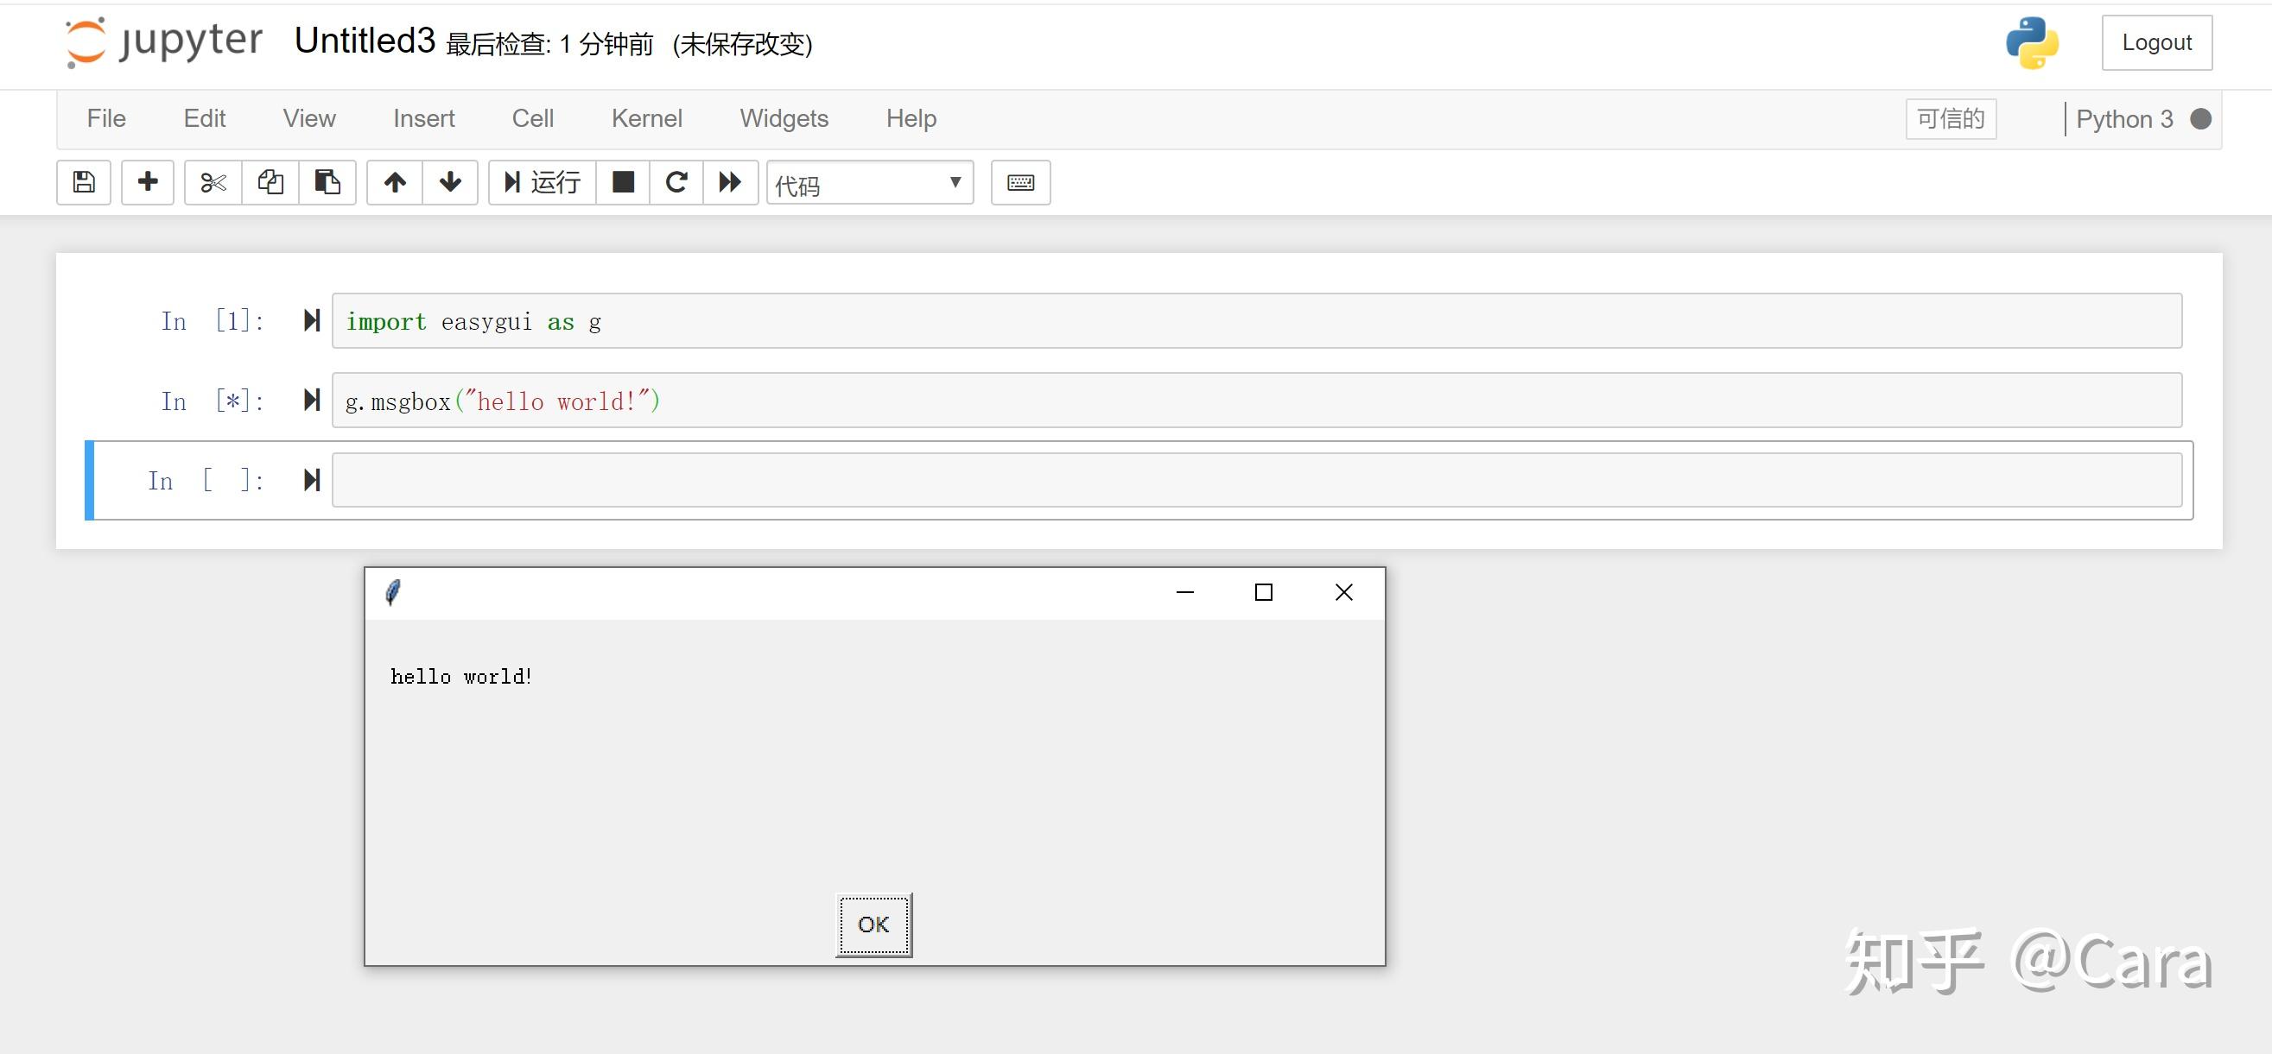Restart and run all fast-forward icon
The height and width of the screenshot is (1054, 2272).
tap(730, 182)
